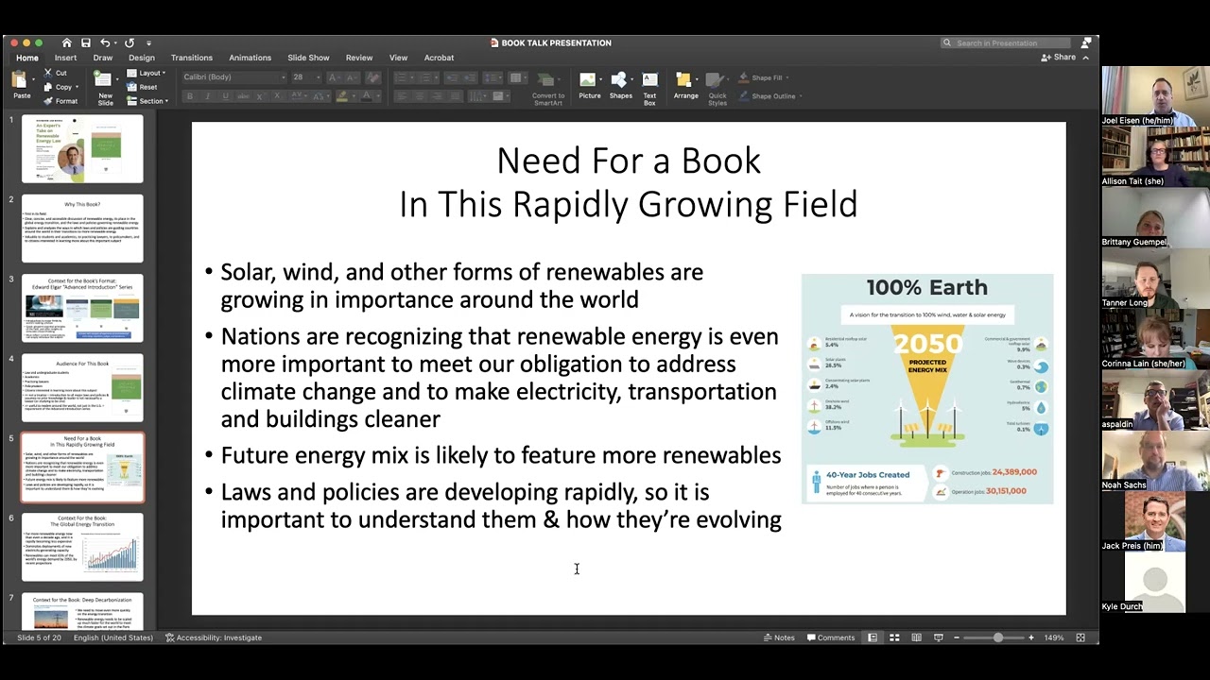
Task: Undo the last action
Action: tap(106, 42)
